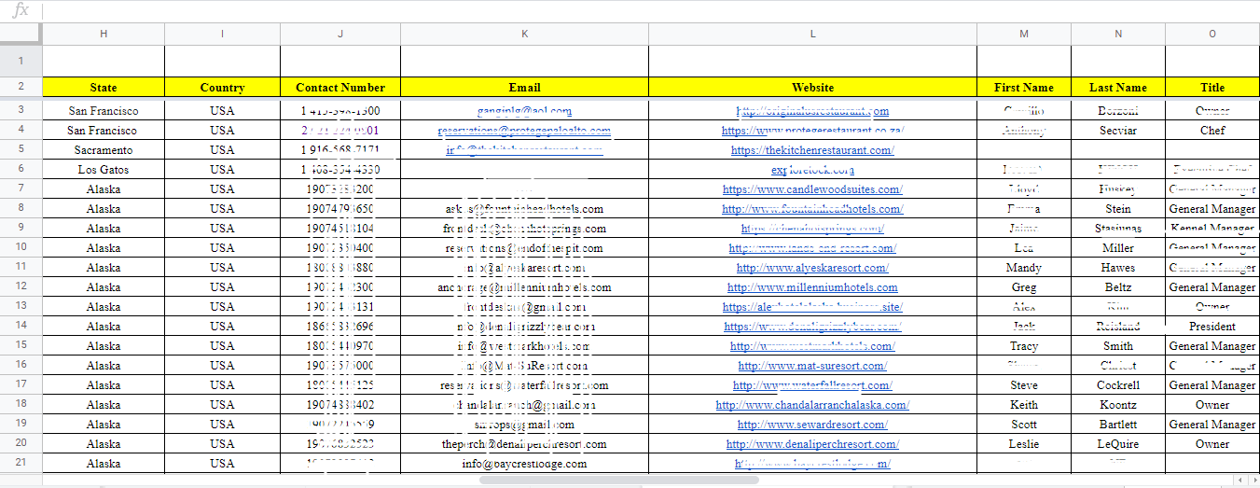Click the scroll-left arrow at bottom right
Screen dimensions: 1260x488
tap(1239, 480)
